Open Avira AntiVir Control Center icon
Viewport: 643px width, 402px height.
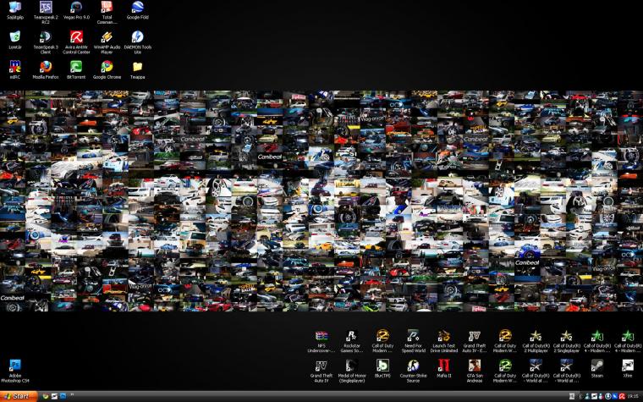76,42
